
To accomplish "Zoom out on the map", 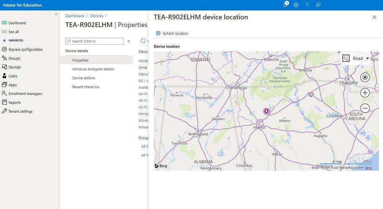I will pos(365,108).
